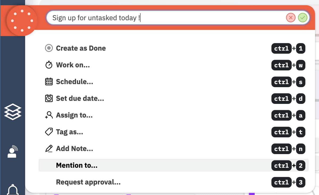Screen dimensions: 319x195
Task: Click the add-person Assign icon
Action: [x=49, y=115]
